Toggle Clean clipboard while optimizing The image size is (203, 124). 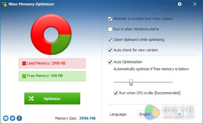110,40
